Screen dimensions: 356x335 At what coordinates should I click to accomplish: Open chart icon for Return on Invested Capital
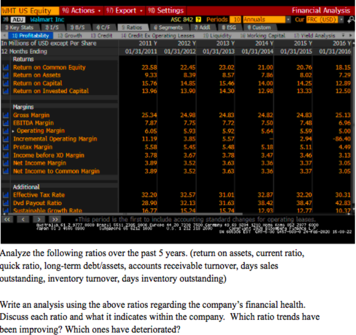tap(5, 91)
